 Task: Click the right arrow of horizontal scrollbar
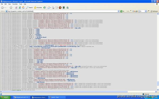click(156, 92)
